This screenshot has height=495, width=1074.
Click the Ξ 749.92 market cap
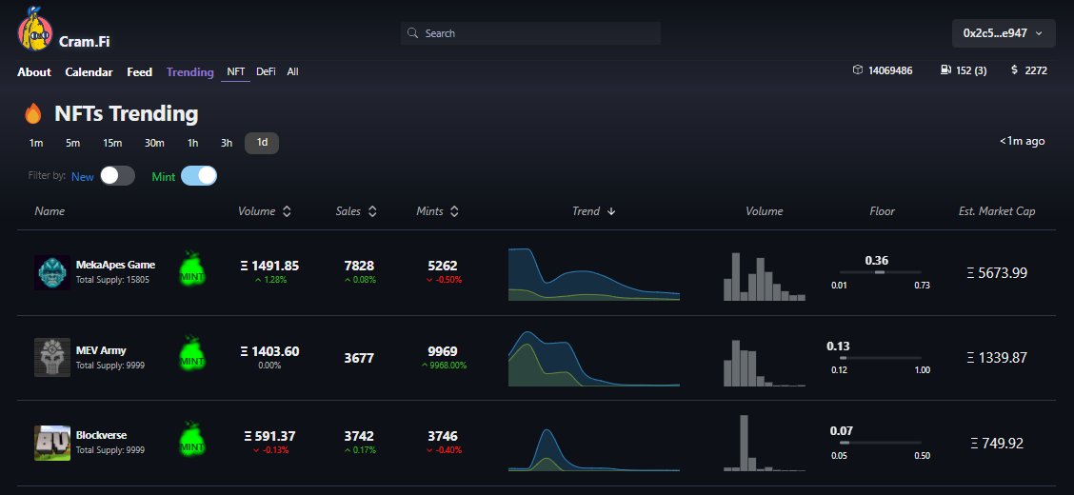[997, 443]
